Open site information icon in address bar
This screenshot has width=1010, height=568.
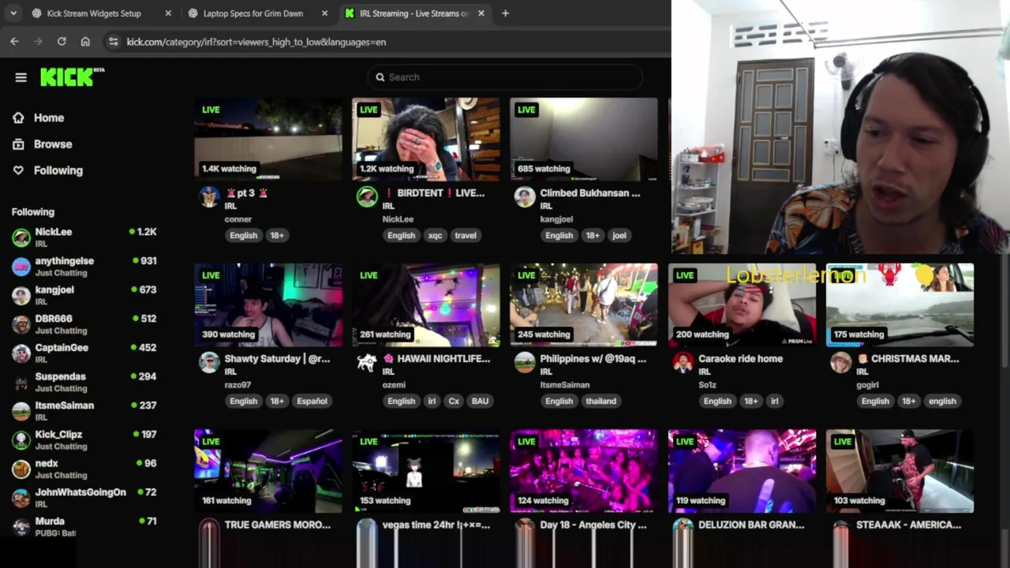(x=113, y=42)
